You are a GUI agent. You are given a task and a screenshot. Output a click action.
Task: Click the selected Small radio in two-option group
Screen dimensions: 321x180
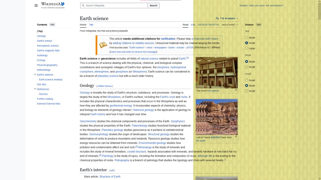(247, 62)
